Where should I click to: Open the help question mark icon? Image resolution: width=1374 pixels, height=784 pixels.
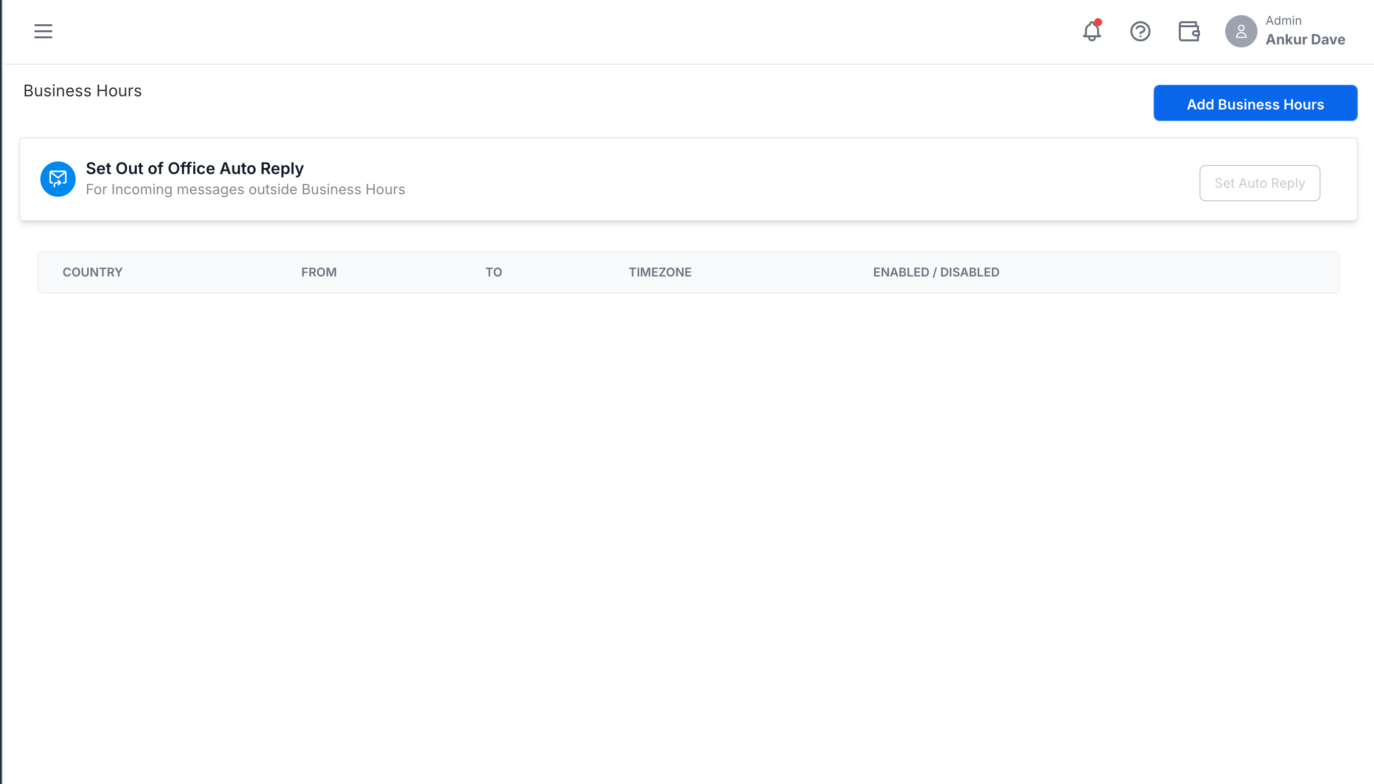point(1140,31)
